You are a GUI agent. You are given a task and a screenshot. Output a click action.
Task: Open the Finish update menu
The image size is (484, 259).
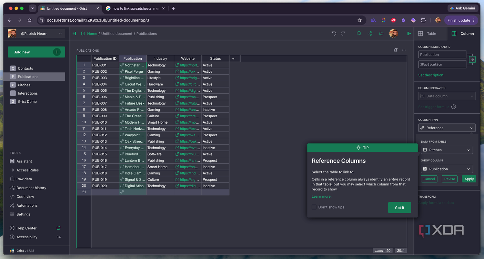click(461, 20)
